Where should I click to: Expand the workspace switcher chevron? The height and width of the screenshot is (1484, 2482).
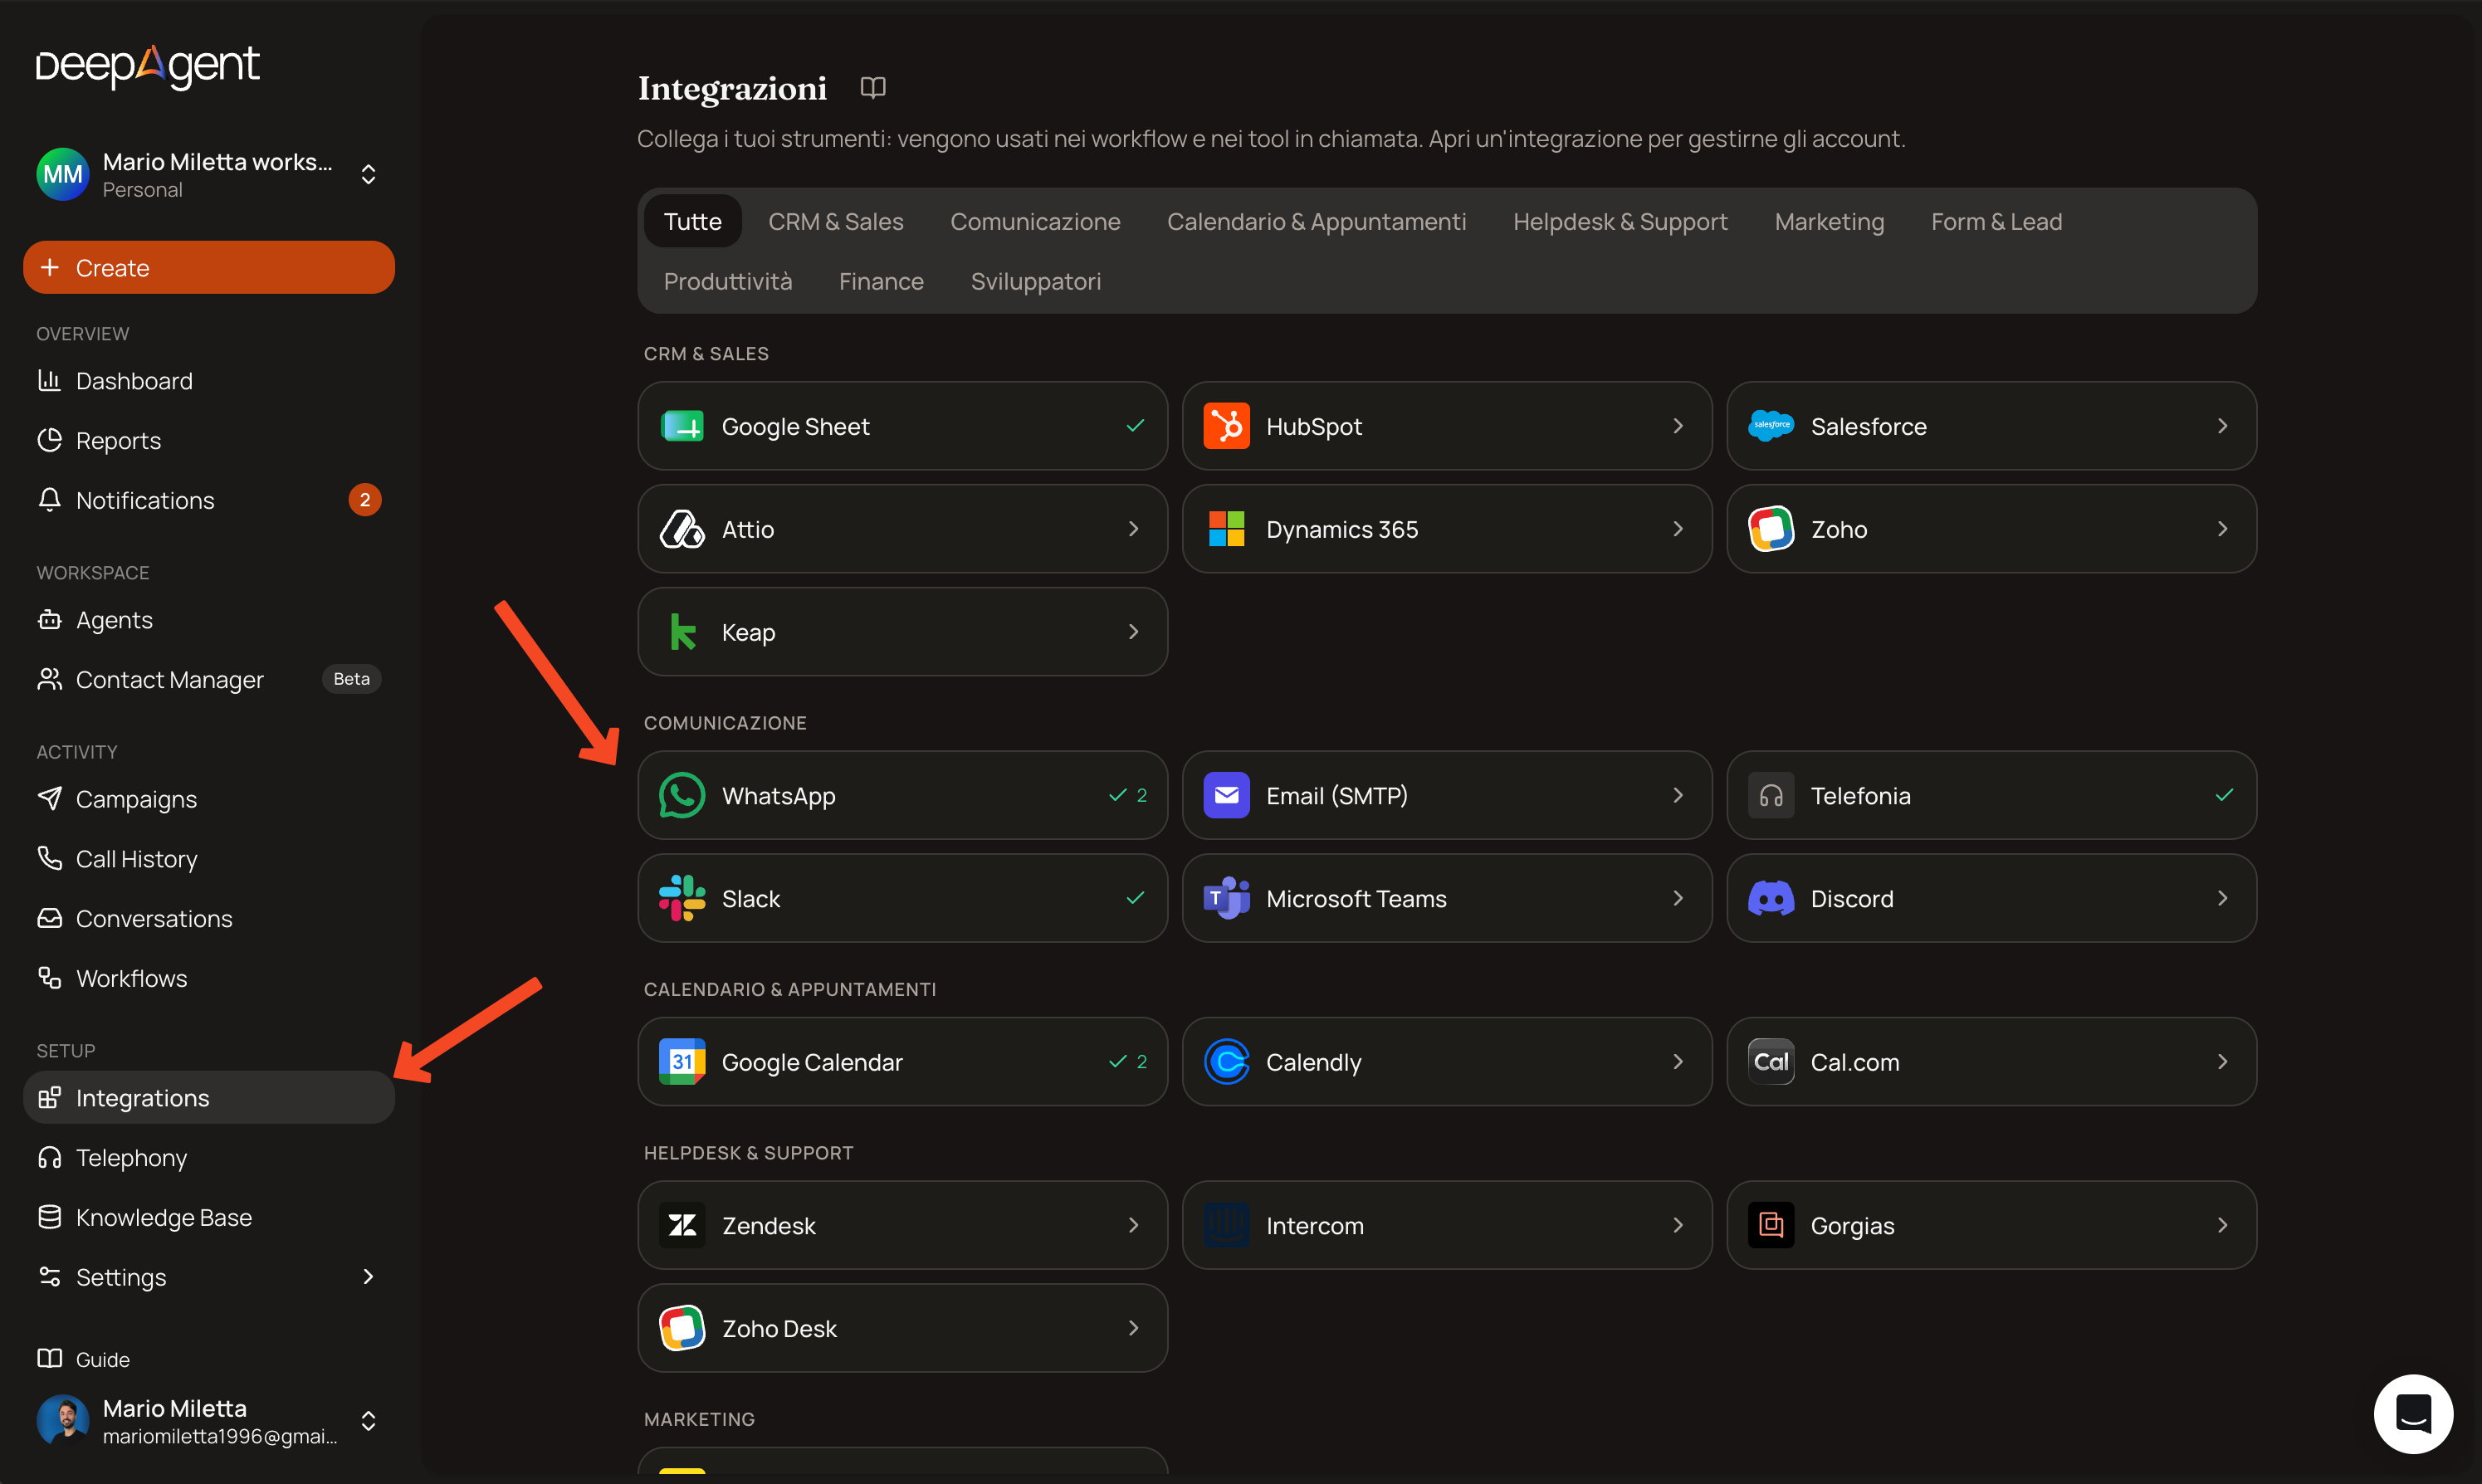(x=368, y=174)
